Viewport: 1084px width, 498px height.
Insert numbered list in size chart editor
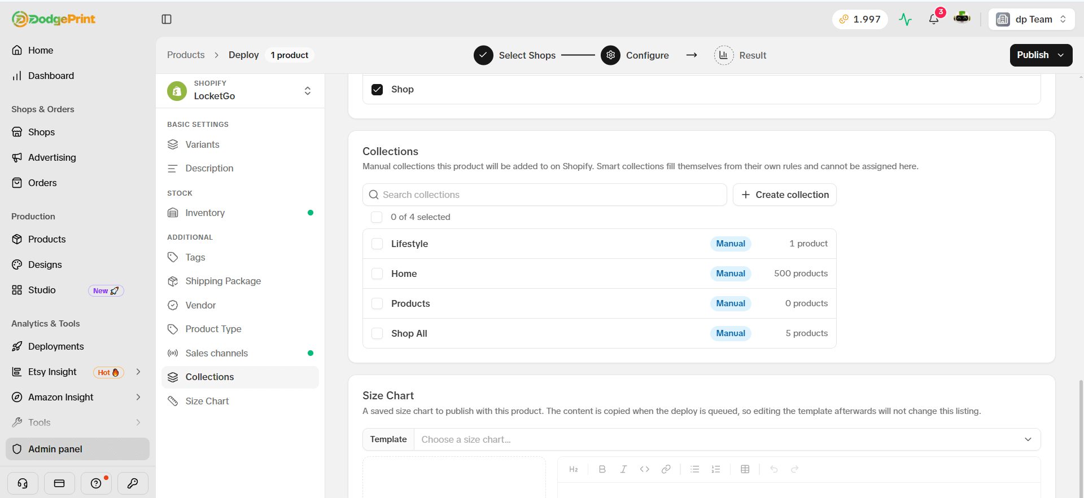716,469
